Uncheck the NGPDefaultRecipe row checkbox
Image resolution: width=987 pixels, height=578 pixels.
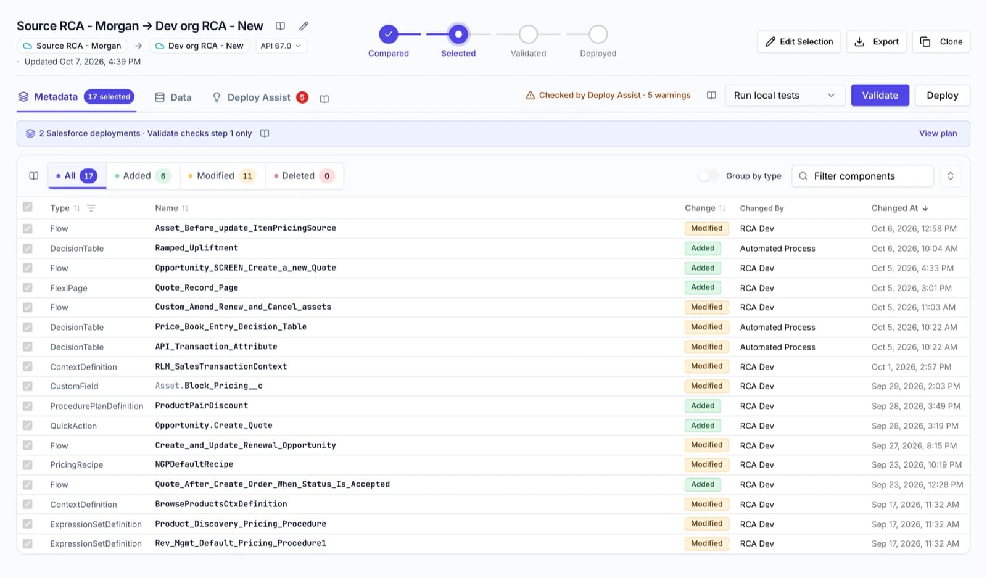click(28, 465)
